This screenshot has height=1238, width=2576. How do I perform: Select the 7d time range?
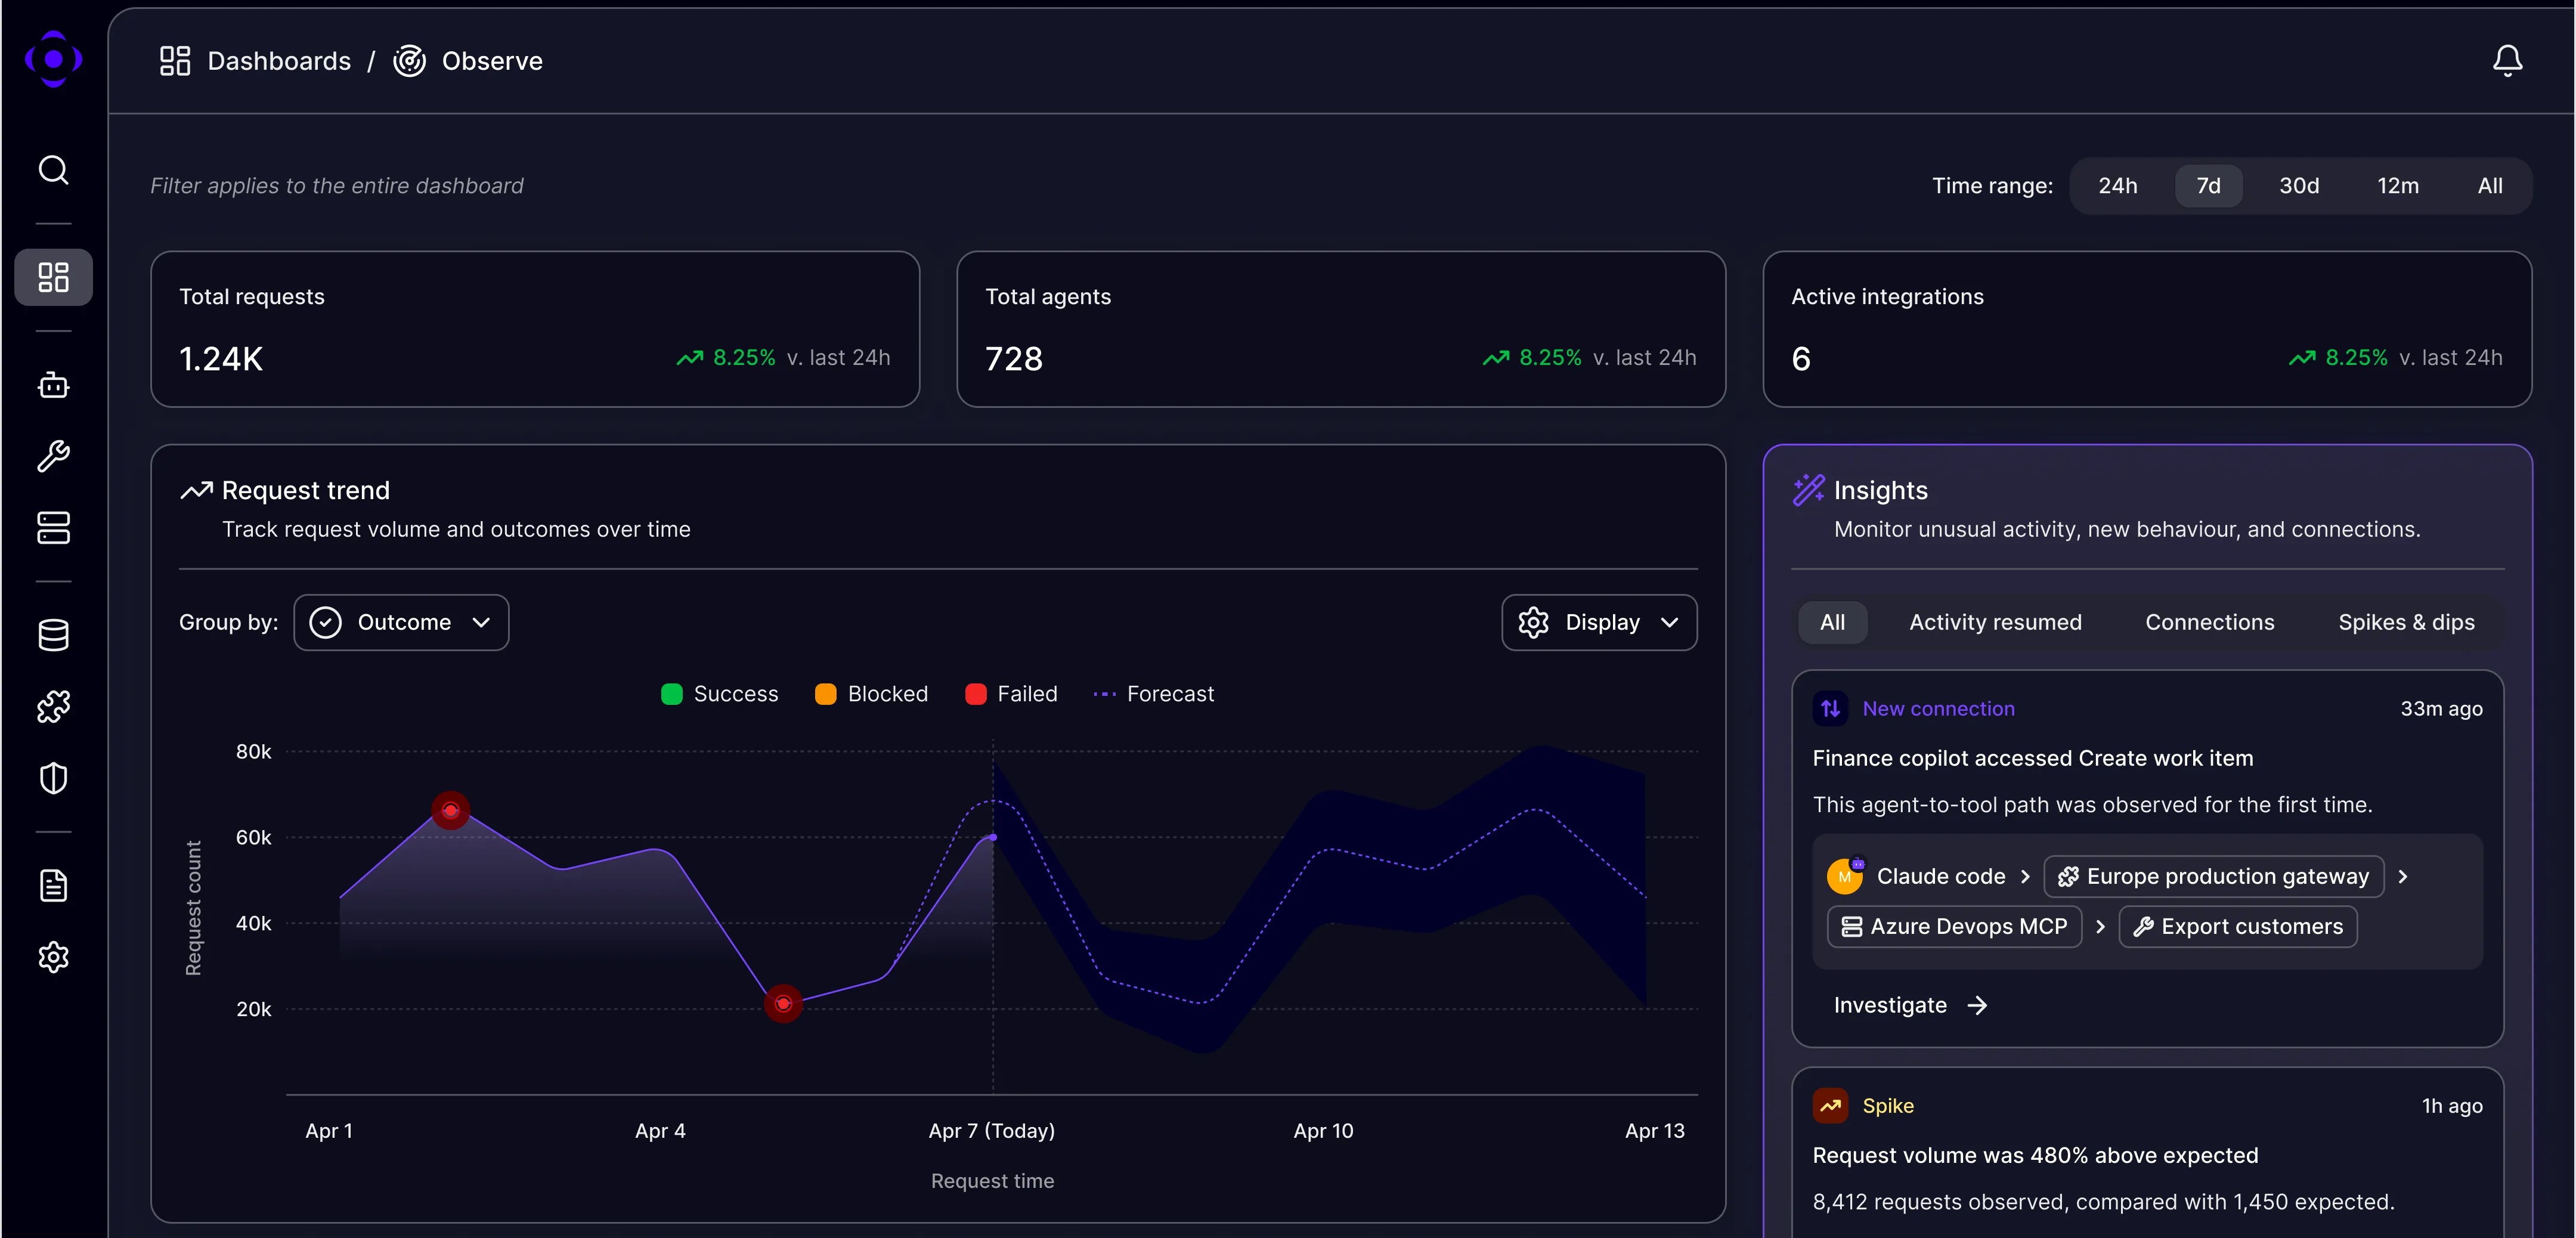point(2208,186)
